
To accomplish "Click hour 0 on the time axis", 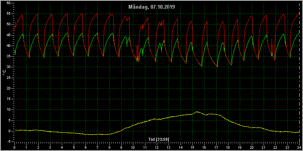I will click(x=14, y=147).
